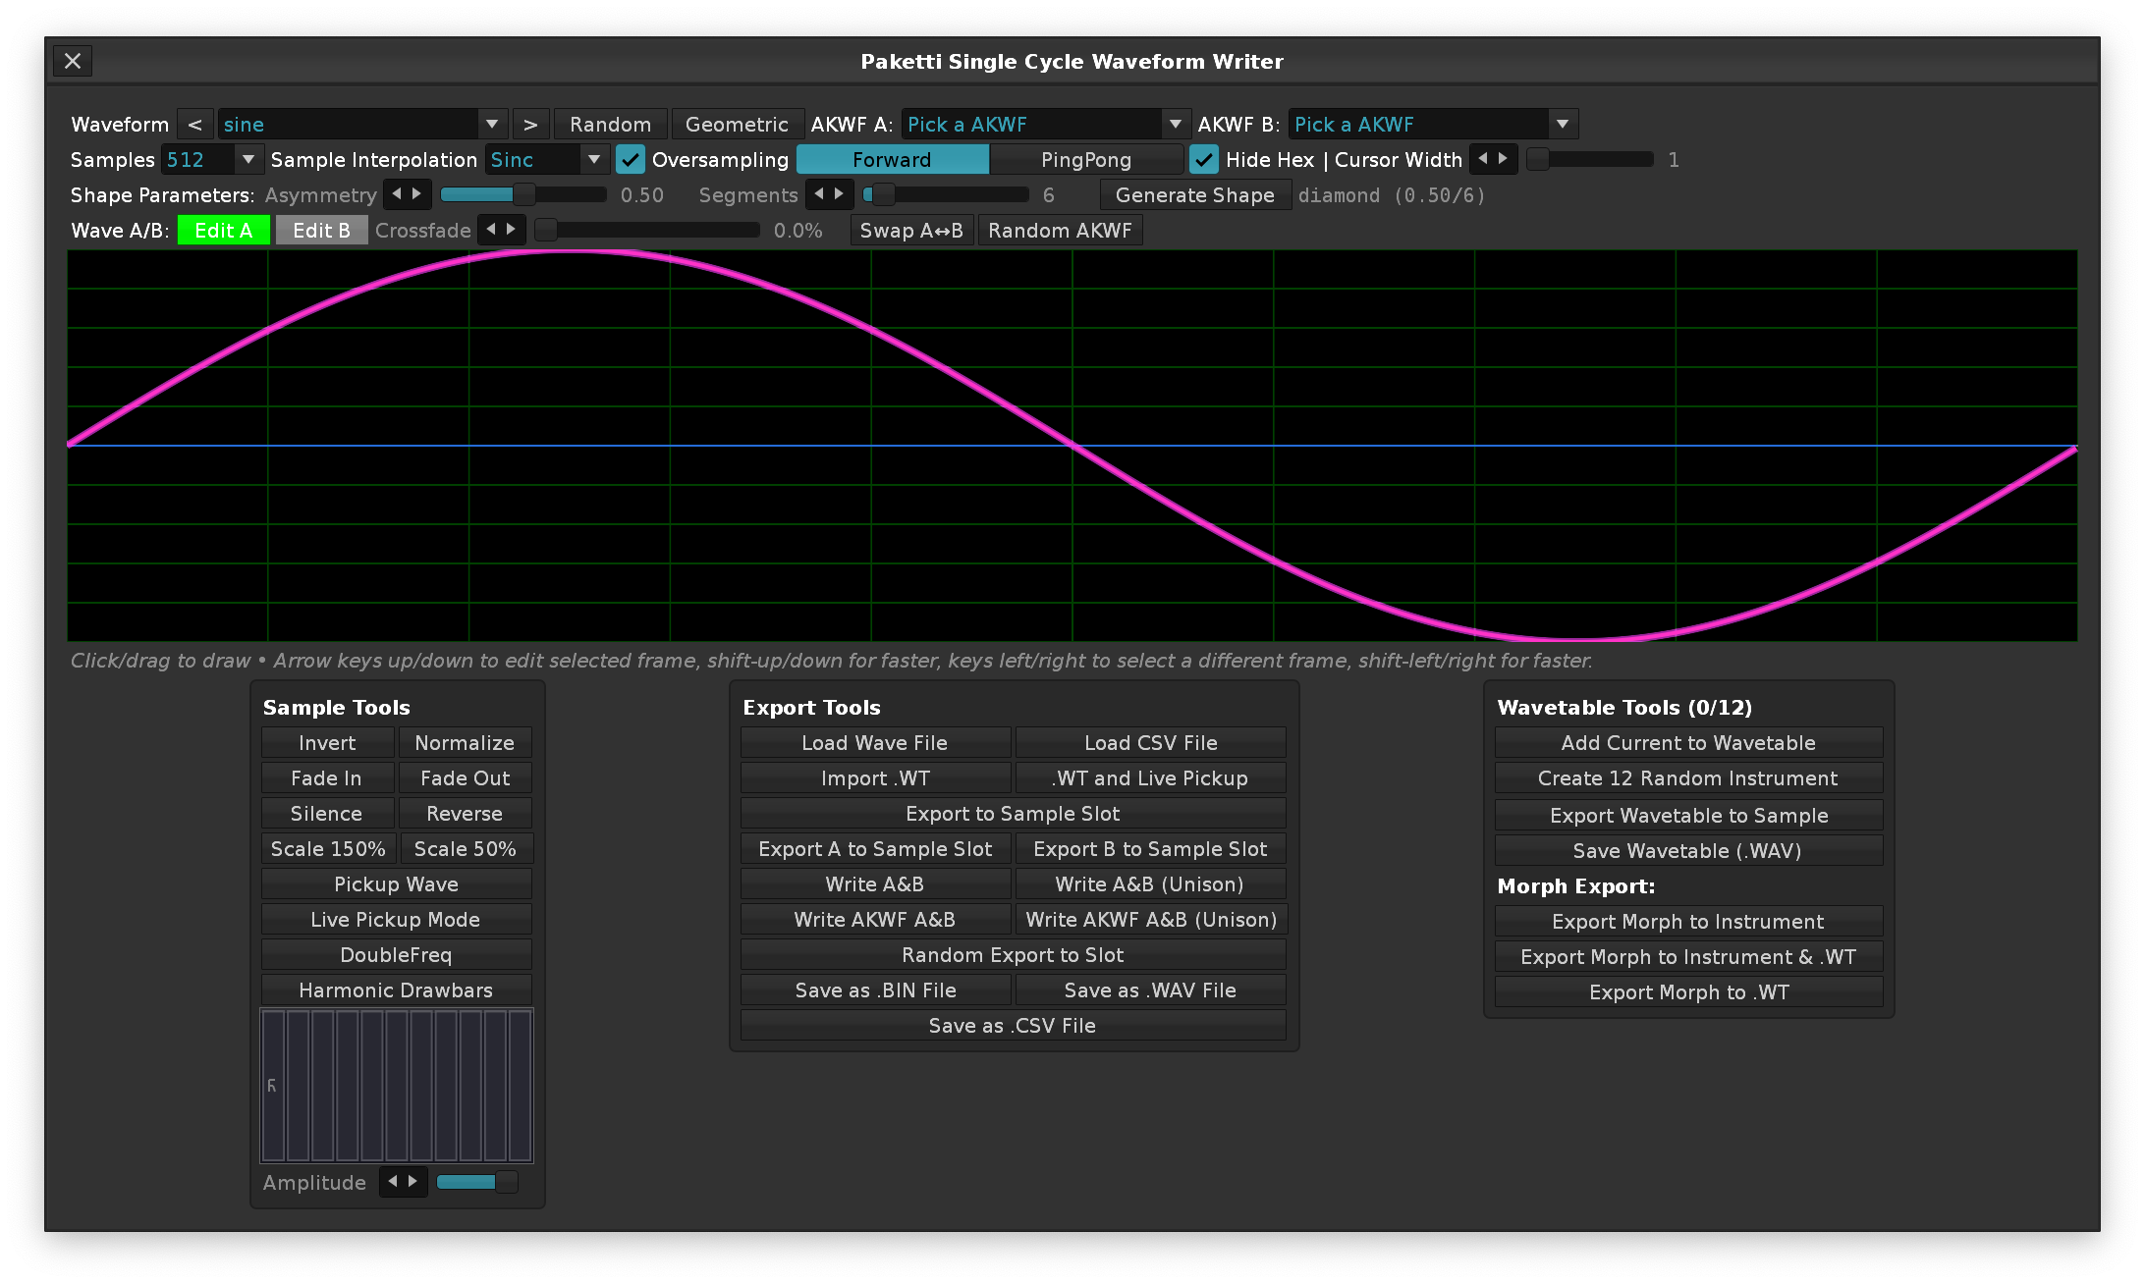Uncheck the Hide Hex checkbox
This screenshot has width=2145, height=1284.
pos(1204,159)
